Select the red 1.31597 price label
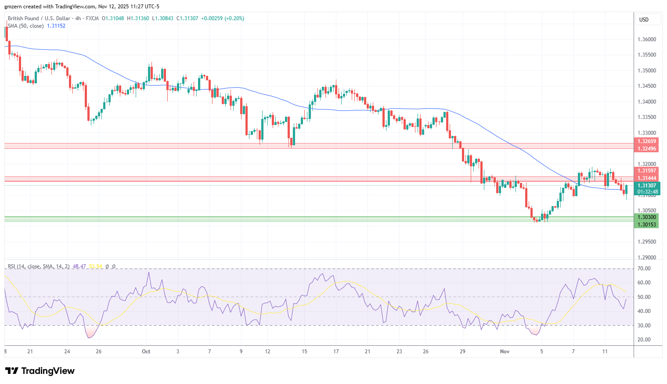The image size is (667, 384). click(647, 171)
